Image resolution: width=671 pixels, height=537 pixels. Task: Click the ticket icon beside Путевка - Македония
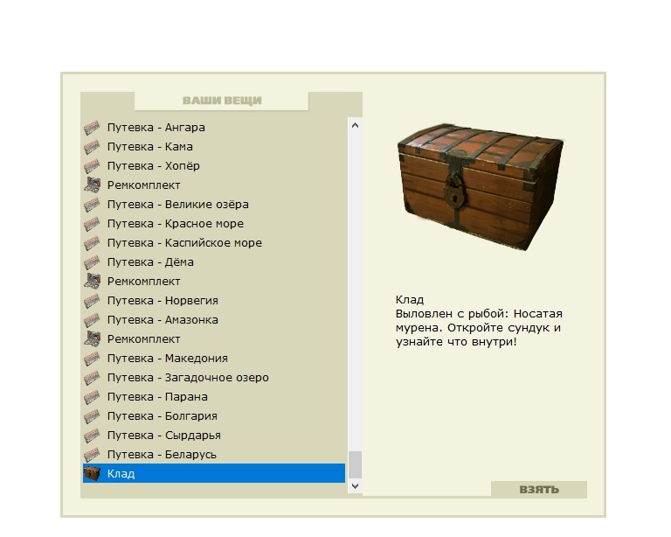(x=92, y=359)
